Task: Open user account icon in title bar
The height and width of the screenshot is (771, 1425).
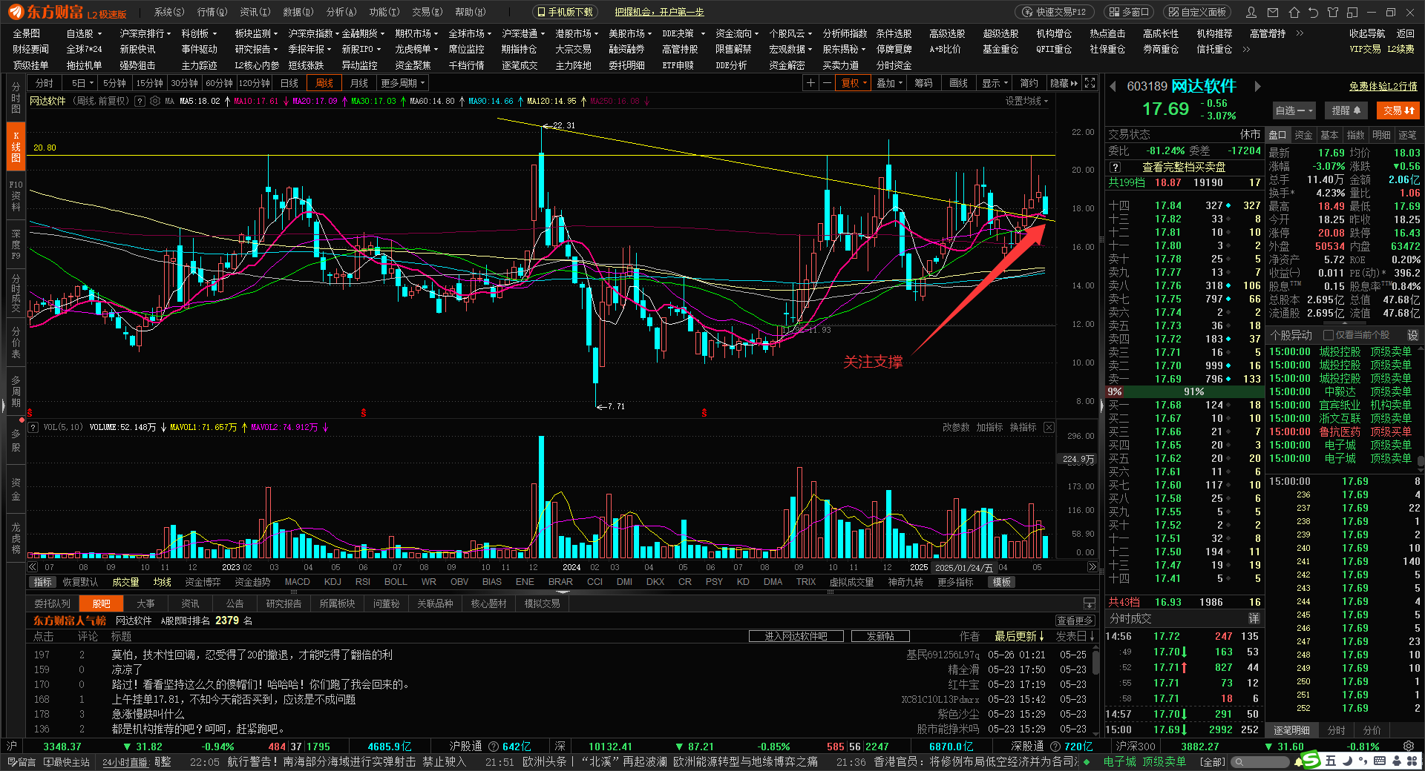Action: coord(1251,13)
